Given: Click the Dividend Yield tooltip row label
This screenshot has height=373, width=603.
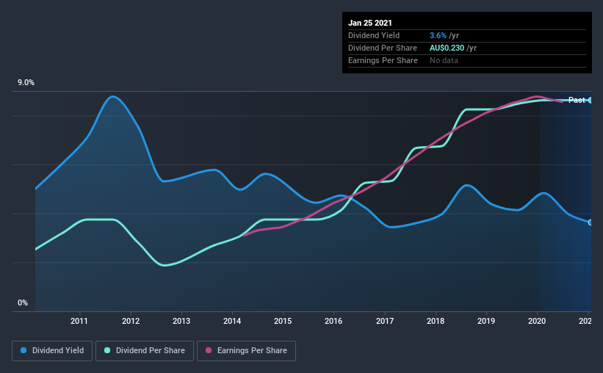Looking at the screenshot, I should click(x=374, y=35).
